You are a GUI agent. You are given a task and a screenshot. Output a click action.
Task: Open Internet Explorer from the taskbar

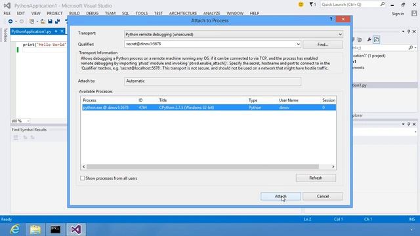[x=15, y=229]
